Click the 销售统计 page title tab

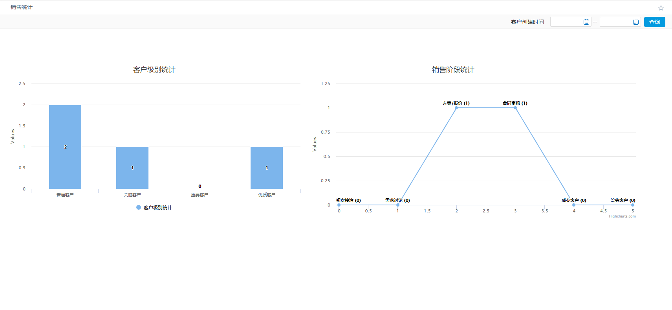click(22, 7)
